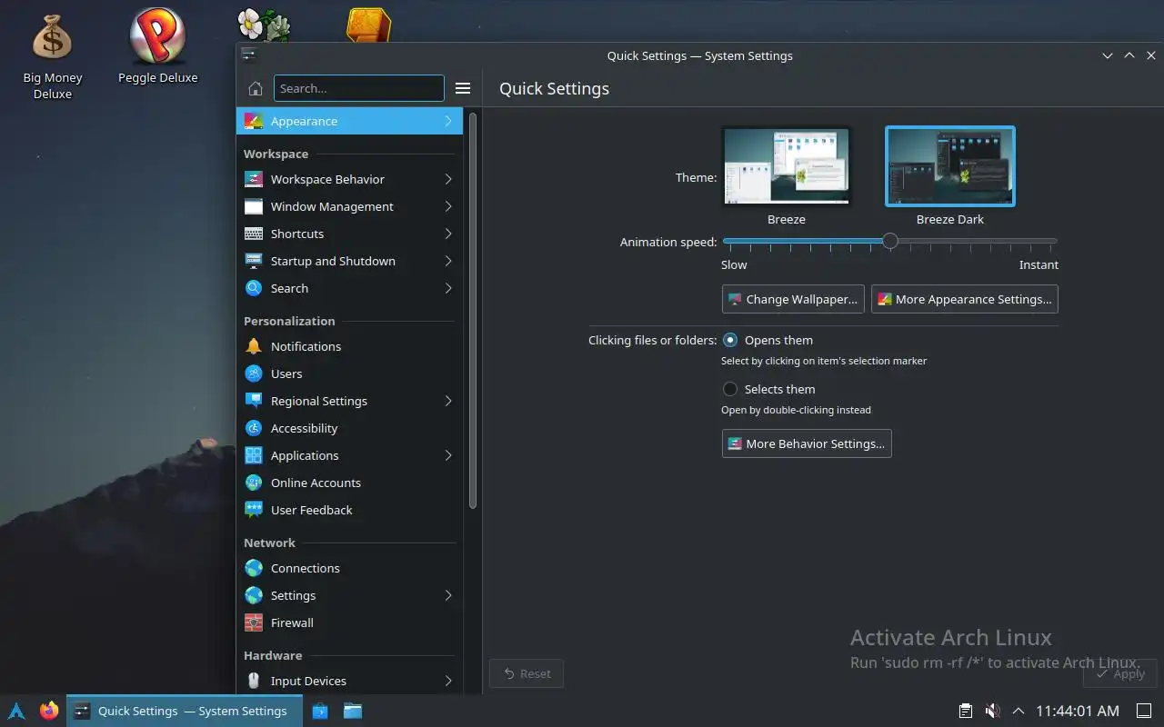
Task: Expand the Search category chevron
Action: [x=448, y=288]
